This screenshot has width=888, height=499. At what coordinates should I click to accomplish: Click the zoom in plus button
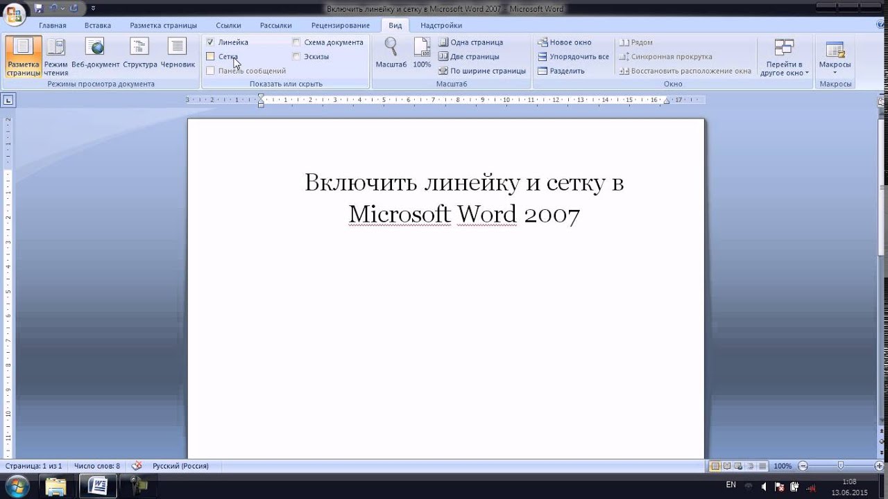click(880, 466)
